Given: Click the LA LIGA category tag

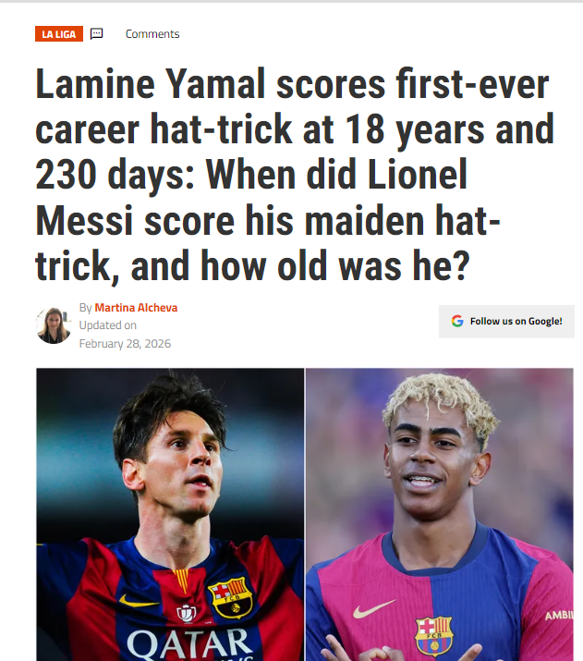Looking at the screenshot, I should coord(59,33).
